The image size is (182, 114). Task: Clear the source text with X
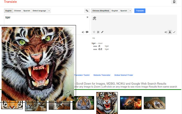87,17
